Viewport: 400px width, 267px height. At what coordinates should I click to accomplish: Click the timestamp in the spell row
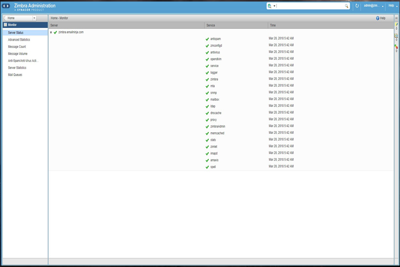(x=281, y=166)
